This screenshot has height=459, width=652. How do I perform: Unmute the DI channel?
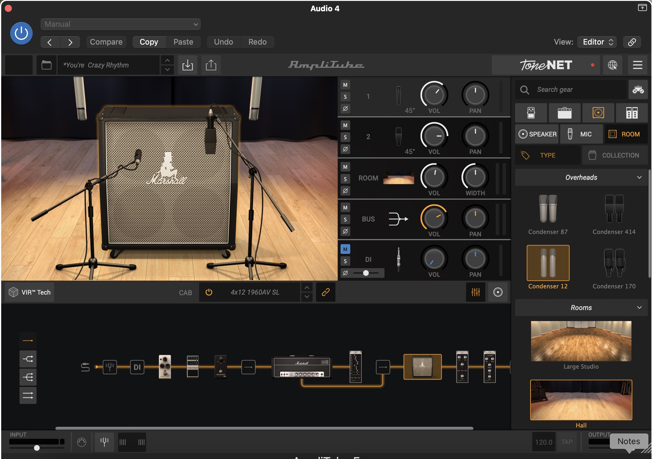(x=345, y=249)
